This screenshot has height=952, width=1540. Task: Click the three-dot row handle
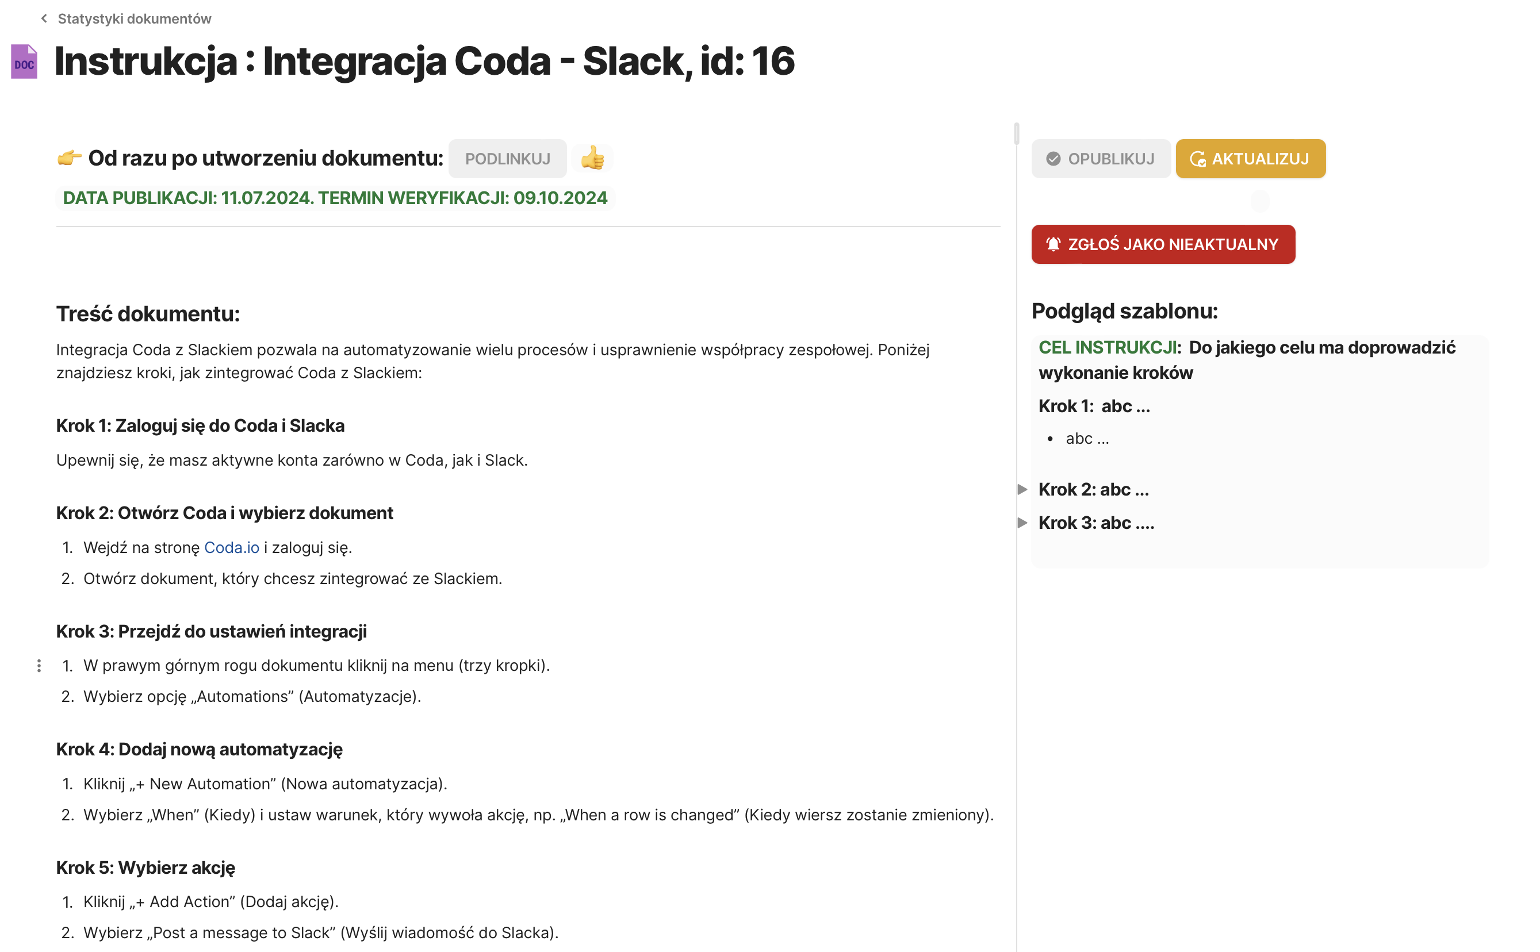tap(39, 666)
